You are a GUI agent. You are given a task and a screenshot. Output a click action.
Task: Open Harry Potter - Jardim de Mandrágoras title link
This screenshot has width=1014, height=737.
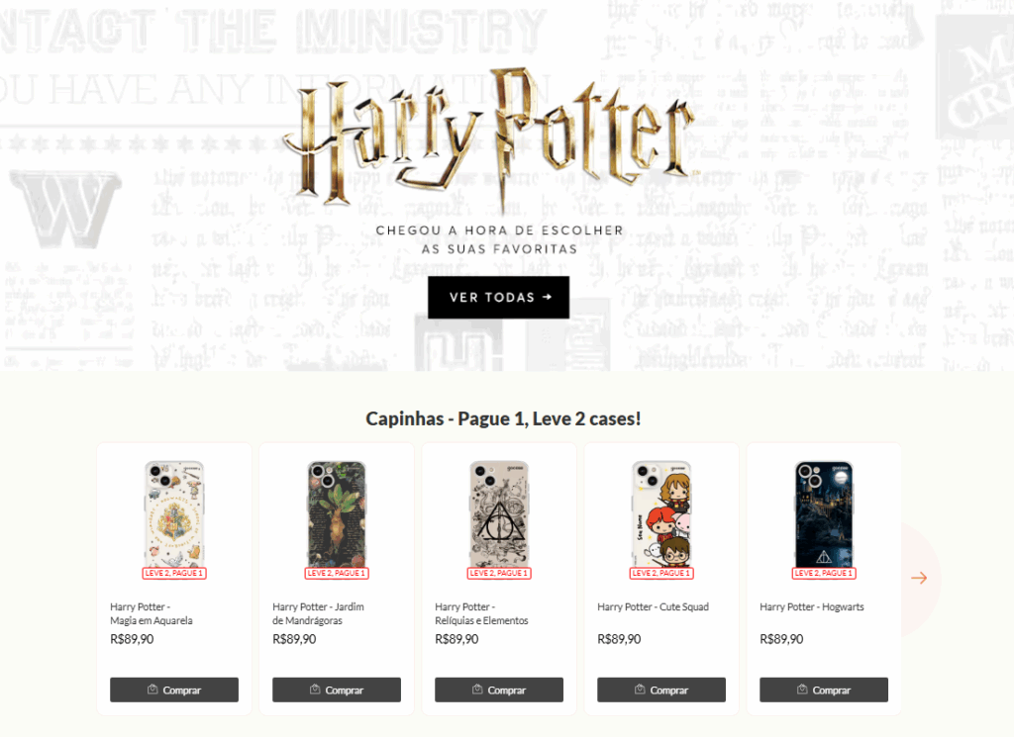point(318,613)
